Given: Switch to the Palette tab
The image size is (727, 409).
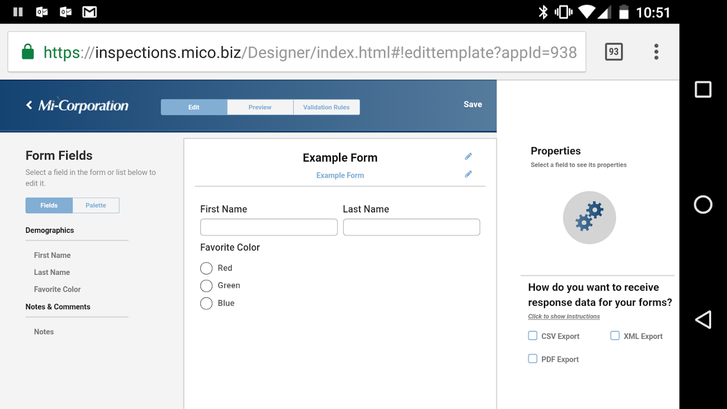Looking at the screenshot, I should [96, 206].
